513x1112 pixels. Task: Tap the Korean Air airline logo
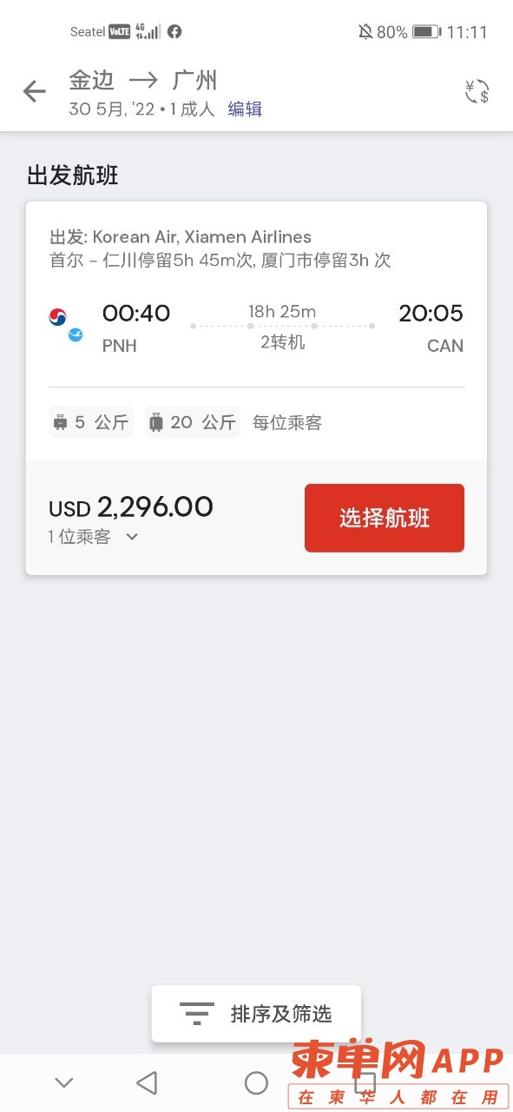pyautogui.click(x=58, y=317)
